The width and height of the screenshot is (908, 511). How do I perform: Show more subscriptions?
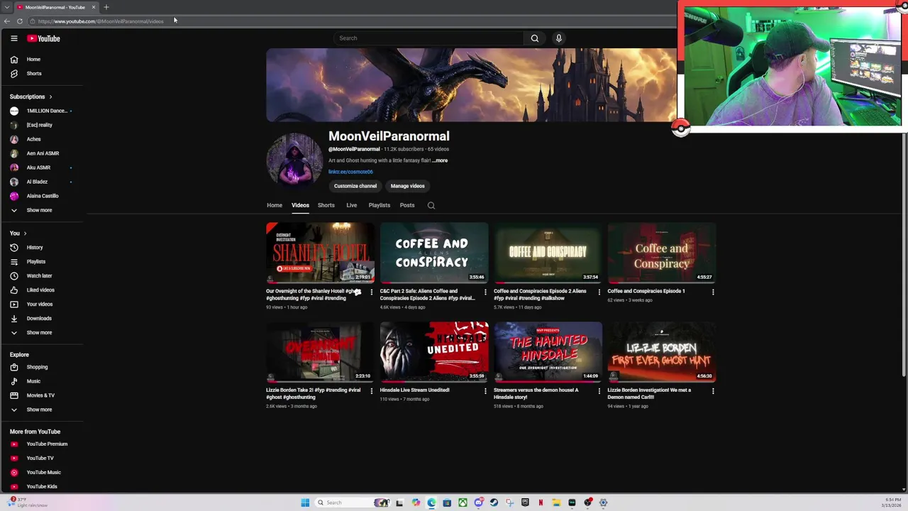point(39,210)
